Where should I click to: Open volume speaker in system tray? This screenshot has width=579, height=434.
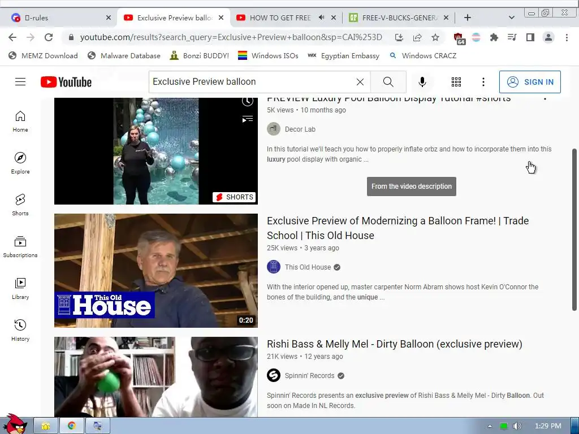(x=517, y=426)
